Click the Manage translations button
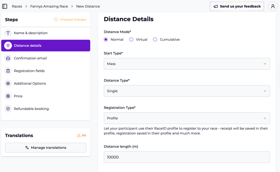 click(46, 148)
